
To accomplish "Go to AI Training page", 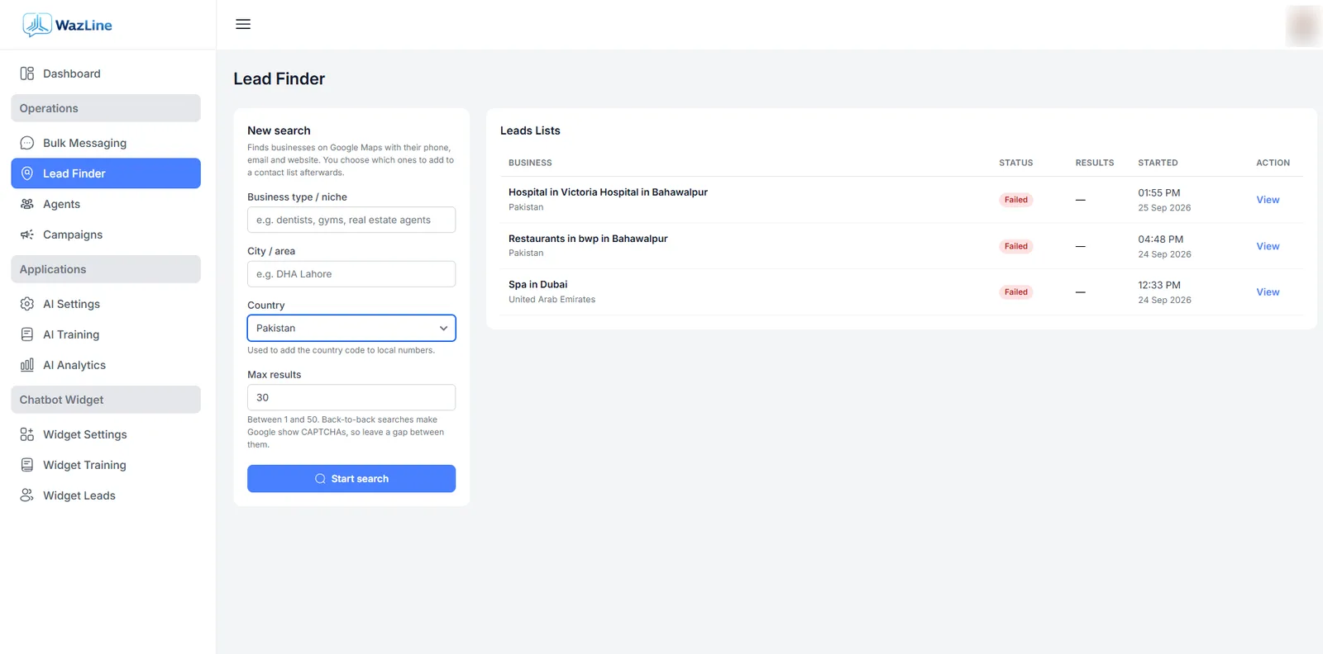I will coord(106,334).
